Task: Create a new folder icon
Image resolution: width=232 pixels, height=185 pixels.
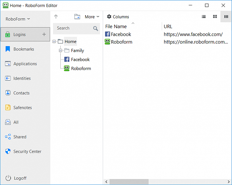Action: (77, 17)
